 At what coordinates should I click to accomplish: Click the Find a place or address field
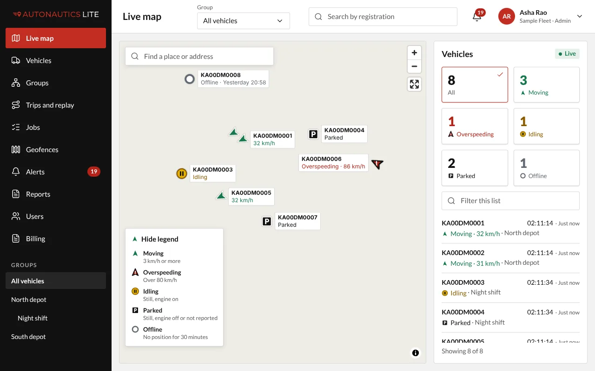199,57
